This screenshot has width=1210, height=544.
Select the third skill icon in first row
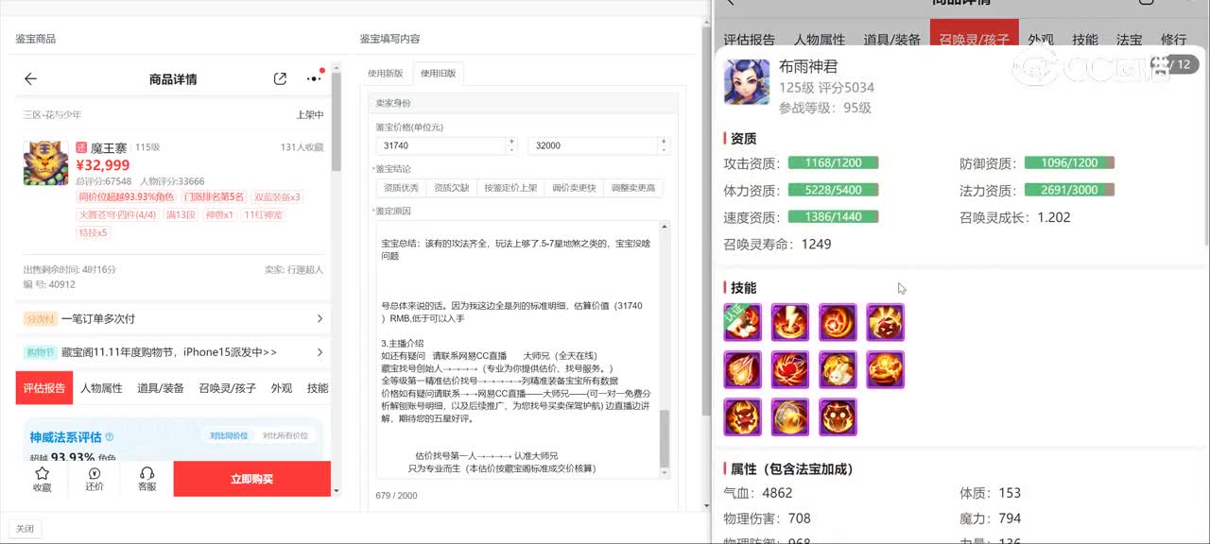838,322
